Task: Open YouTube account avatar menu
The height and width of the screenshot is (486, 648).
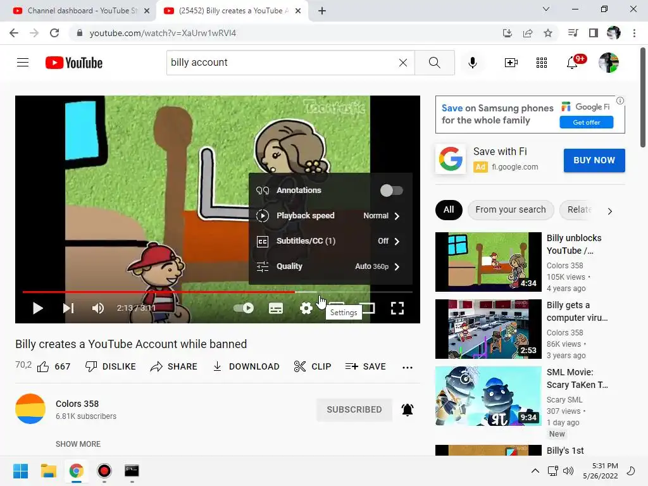Action: [x=609, y=63]
